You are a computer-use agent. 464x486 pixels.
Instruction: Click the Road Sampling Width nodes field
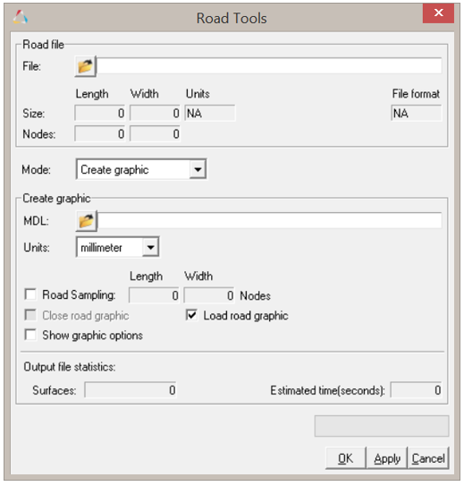click(x=209, y=295)
